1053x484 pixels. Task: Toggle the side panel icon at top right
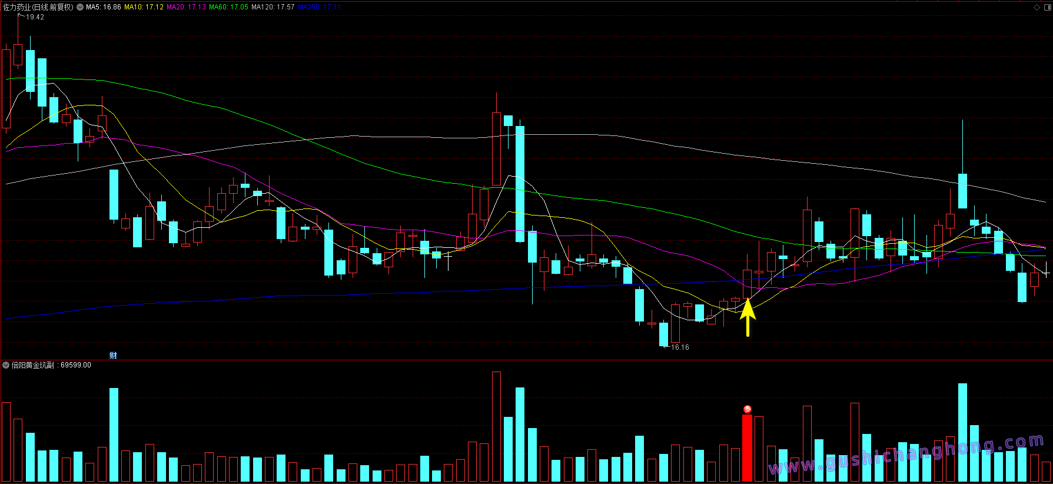(1047, 7)
